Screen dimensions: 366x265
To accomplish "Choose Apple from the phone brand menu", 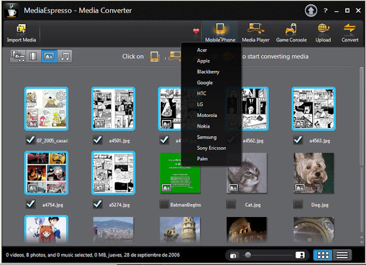I will tap(204, 61).
